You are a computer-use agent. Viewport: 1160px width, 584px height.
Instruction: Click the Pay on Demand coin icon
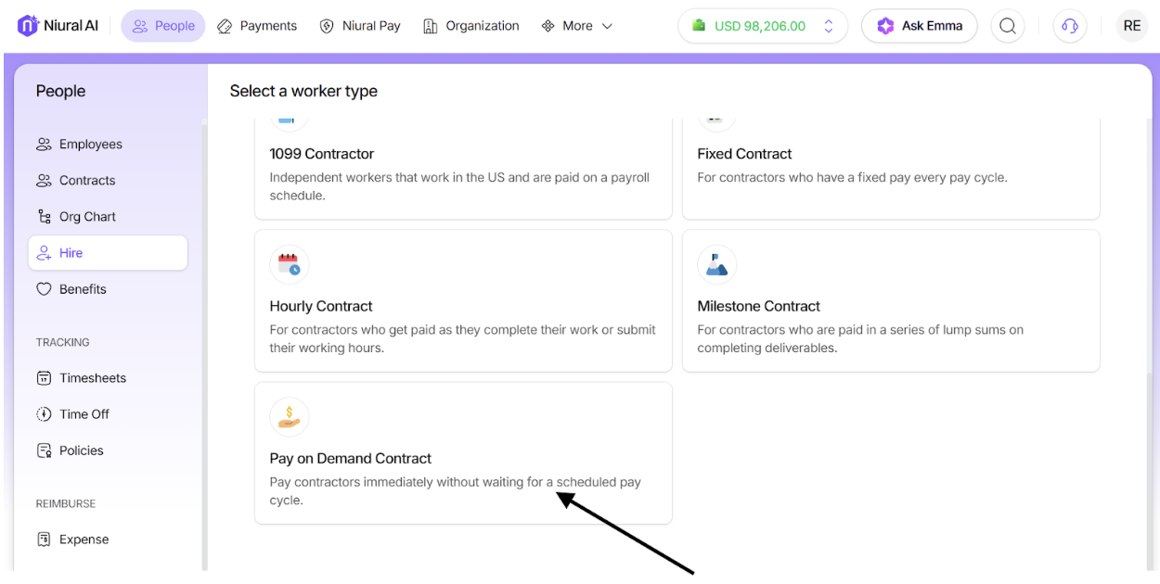pos(290,416)
